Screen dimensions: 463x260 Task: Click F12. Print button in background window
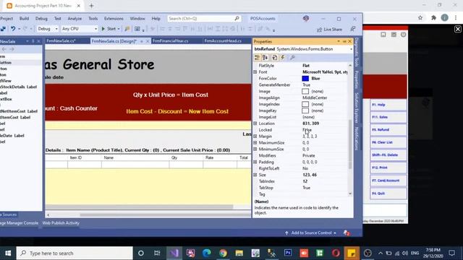388,168
